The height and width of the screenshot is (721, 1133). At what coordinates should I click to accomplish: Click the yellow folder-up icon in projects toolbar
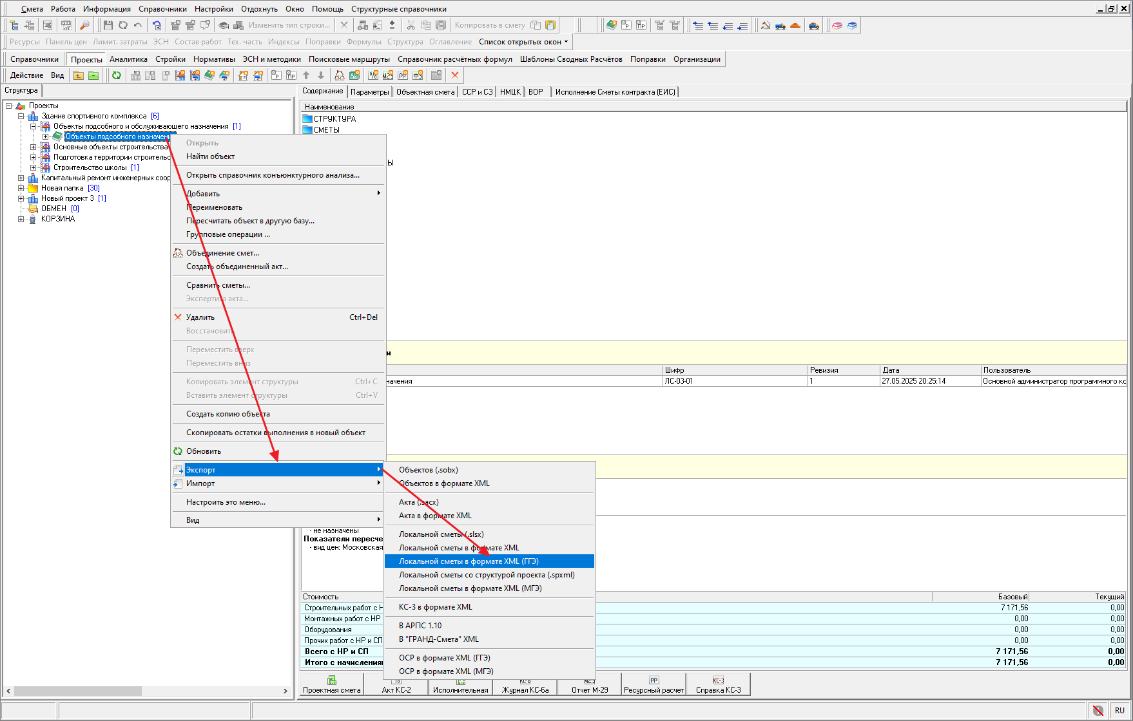pyautogui.click(x=79, y=75)
